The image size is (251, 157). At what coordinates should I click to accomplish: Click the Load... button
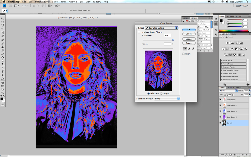pos(189,39)
